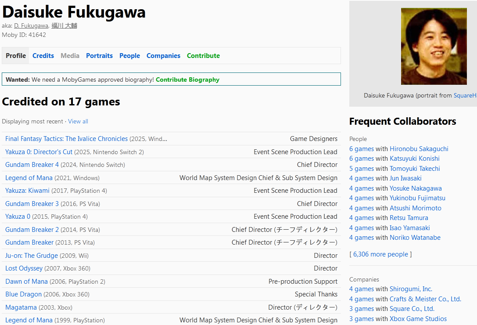Open the Blue Dragon game link
477x325 pixels.
[23, 294]
